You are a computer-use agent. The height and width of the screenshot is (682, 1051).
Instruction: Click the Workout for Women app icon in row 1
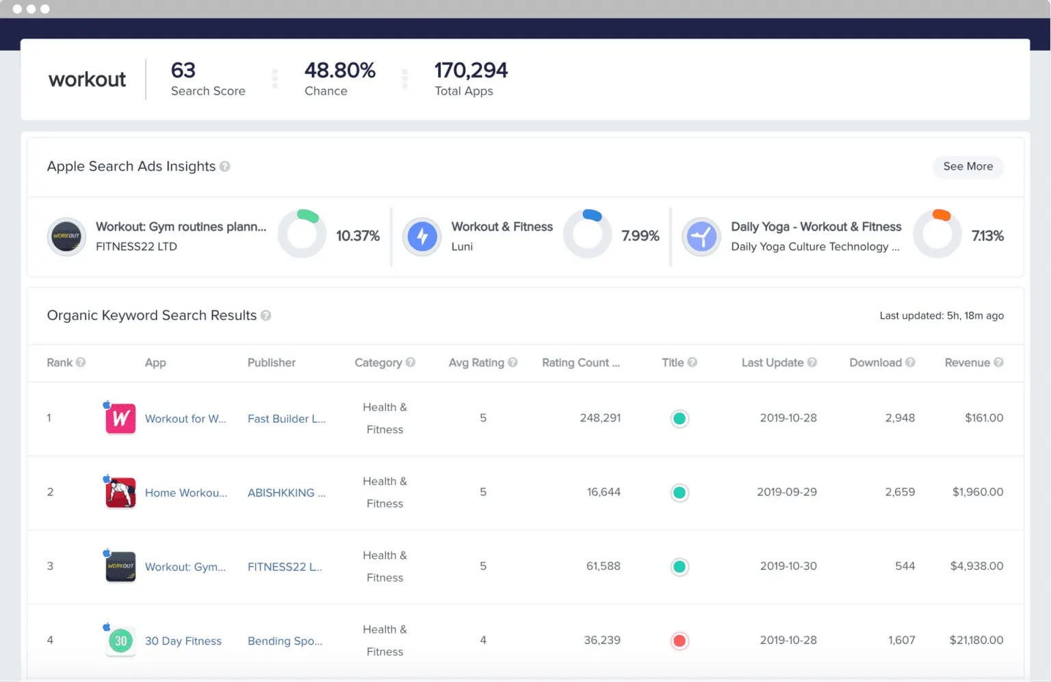120,419
